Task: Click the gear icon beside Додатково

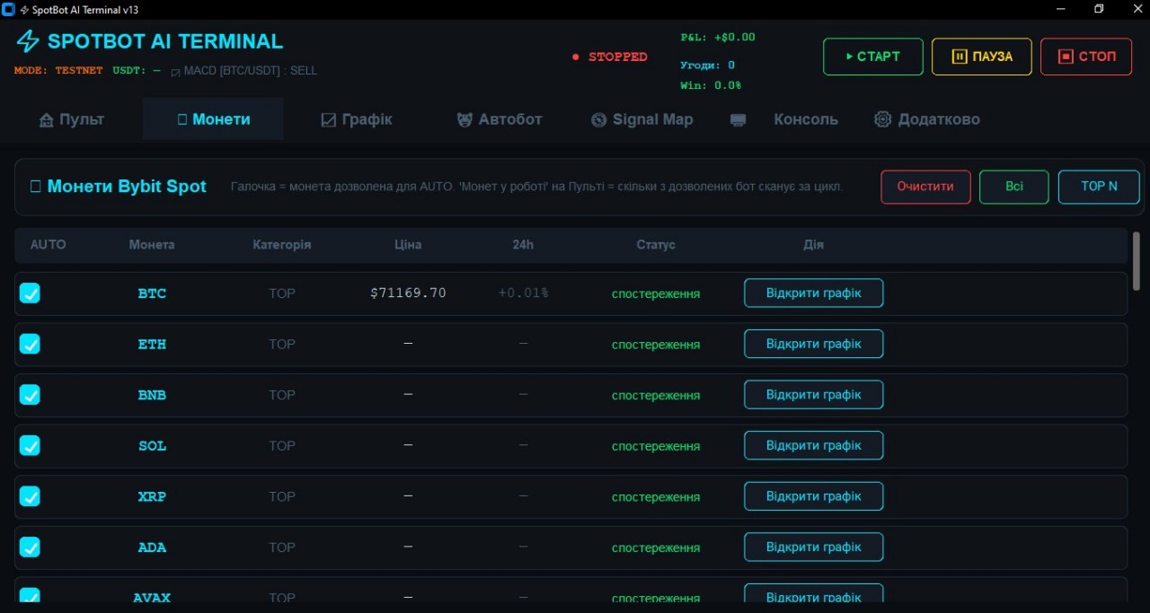Action: tap(882, 119)
